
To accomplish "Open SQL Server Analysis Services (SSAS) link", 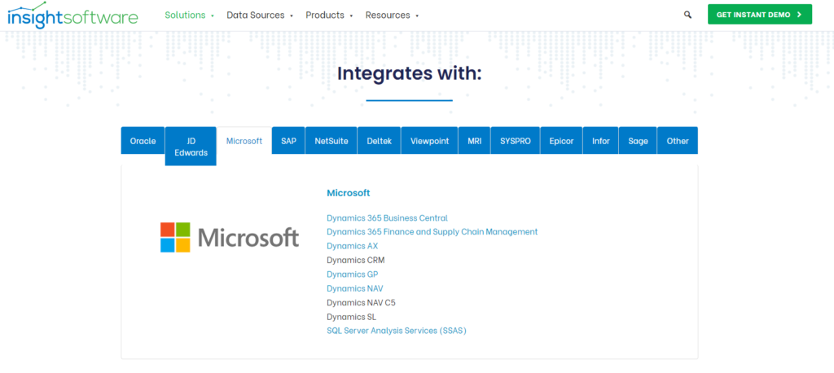I will click(397, 331).
